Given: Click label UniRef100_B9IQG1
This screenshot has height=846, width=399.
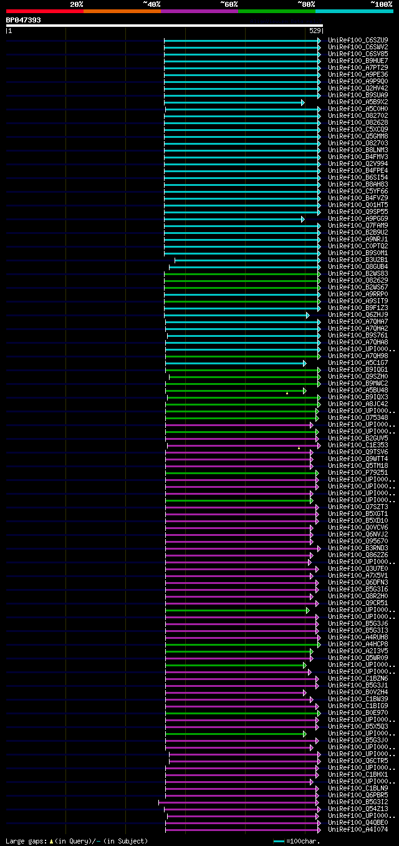Looking at the screenshot, I should (x=358, y=369).
